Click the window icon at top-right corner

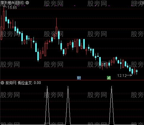pyautogui.click(x=142, y=3)
